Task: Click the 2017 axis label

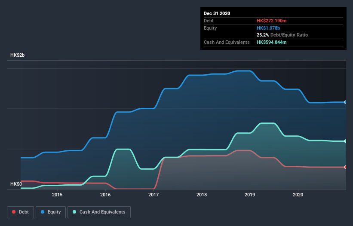Action: coord(153,195)
